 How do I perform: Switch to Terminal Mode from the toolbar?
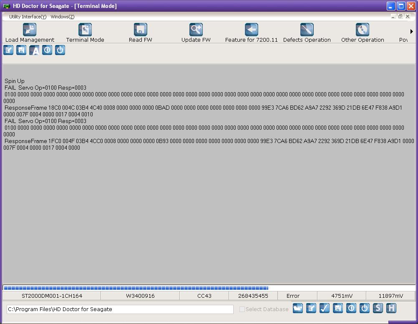pyautogui.click(x=85, y=33)
